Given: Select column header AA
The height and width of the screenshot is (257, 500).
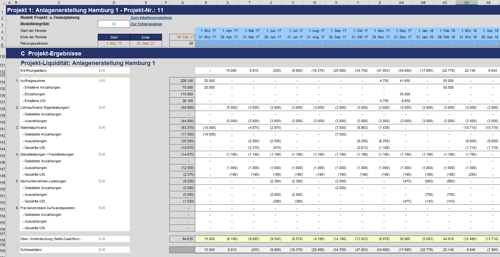Looking at the screenshot, I should 401,3.
